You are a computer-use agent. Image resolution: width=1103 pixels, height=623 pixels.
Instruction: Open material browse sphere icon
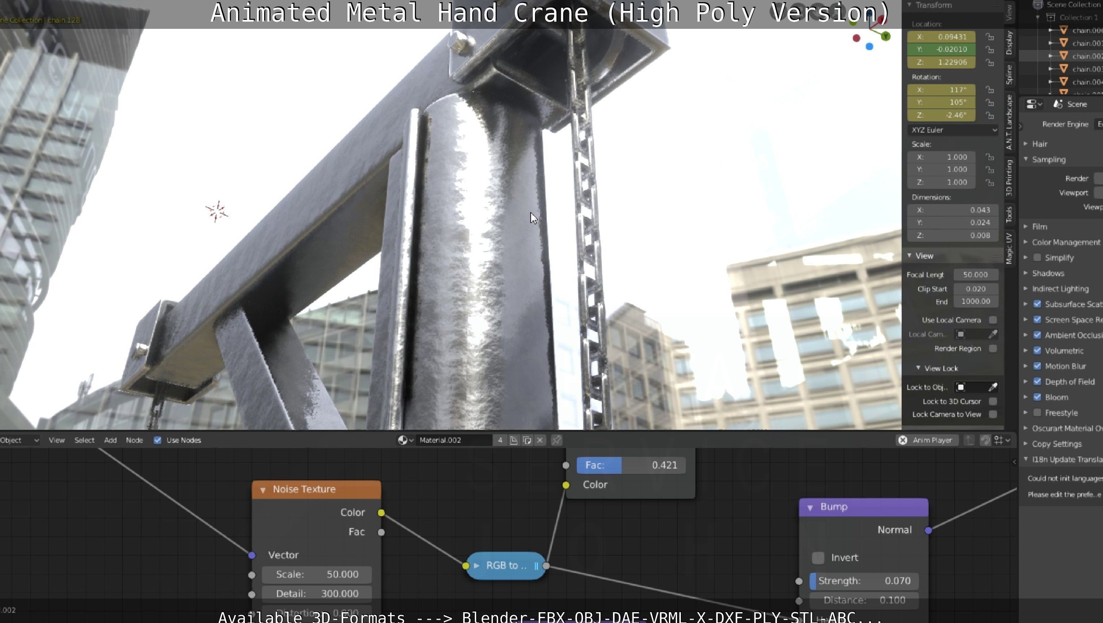(403, 440)
